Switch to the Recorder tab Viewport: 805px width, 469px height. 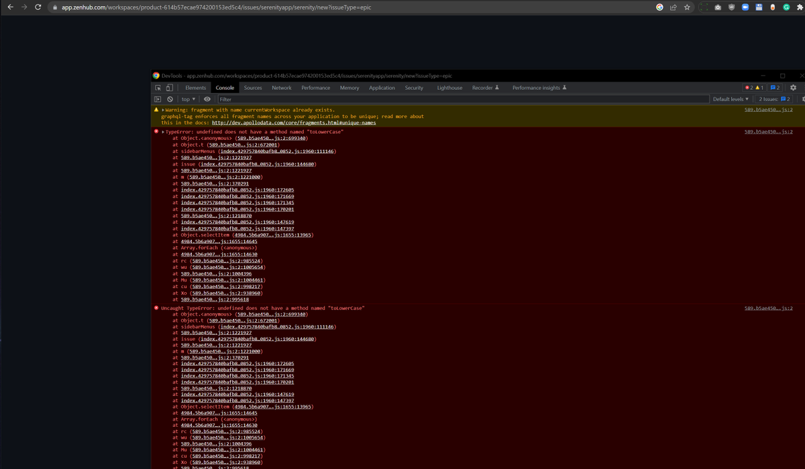(x=485, y=88)
